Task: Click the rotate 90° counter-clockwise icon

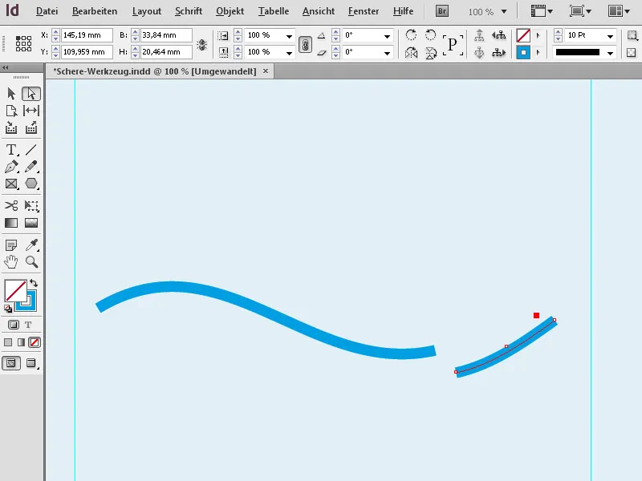Action: click(430, 35)
